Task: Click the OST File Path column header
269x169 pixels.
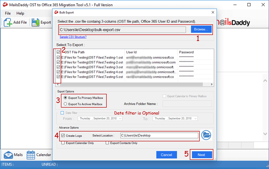Action: (x=74, y=52)
